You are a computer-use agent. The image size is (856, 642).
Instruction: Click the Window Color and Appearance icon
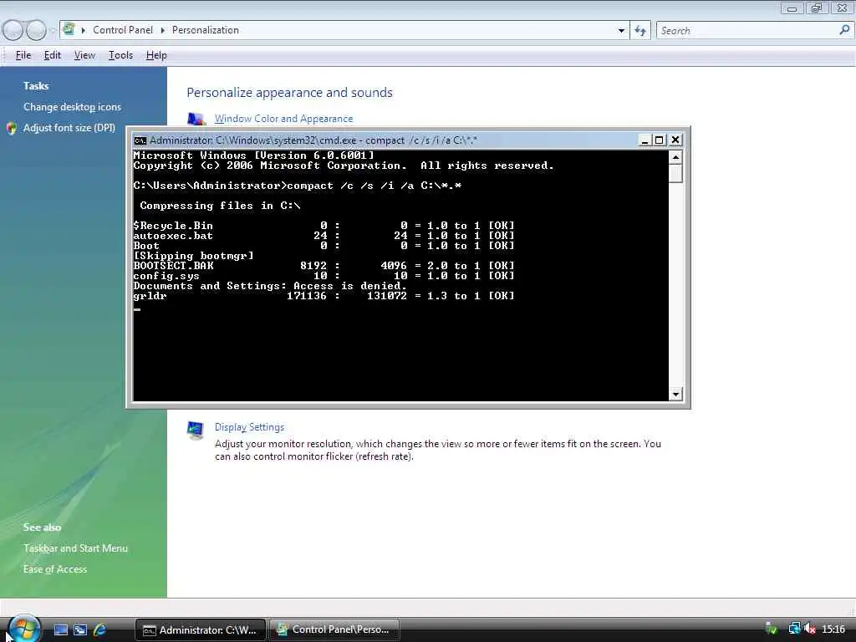196,119
